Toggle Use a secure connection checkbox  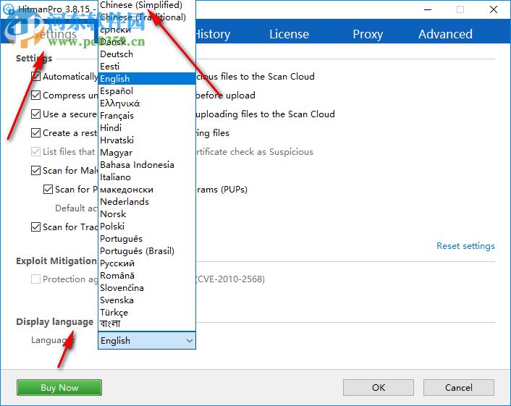36,114
